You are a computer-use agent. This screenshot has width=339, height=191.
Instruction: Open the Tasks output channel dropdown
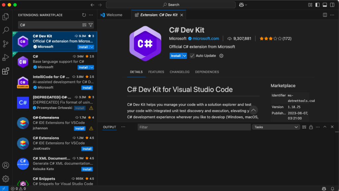(x=276, y=127)
